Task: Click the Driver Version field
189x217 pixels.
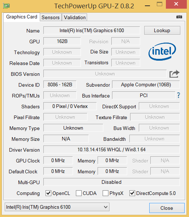Action: click(x=112, y=149)
